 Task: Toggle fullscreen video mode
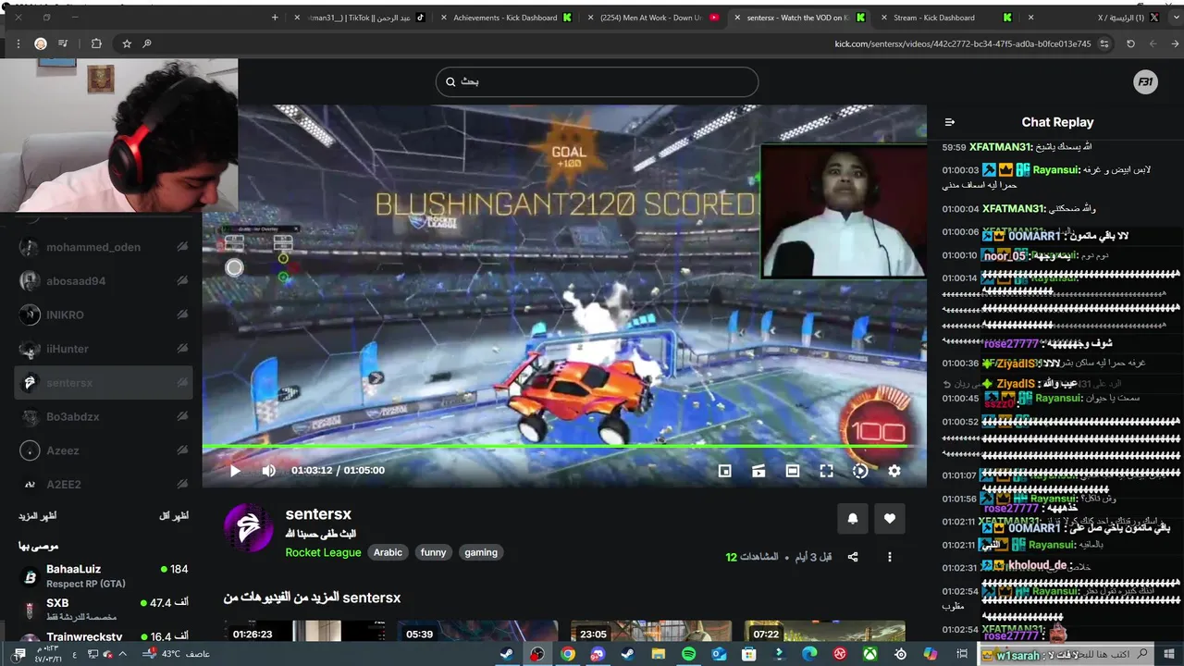click(x=826, y=471)
